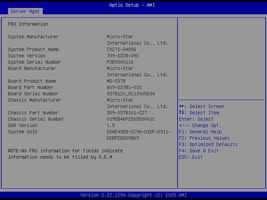This screenshot has width=267, height=200.
Task: Click the Select Item key hint
Action: [x=199, y=113]
